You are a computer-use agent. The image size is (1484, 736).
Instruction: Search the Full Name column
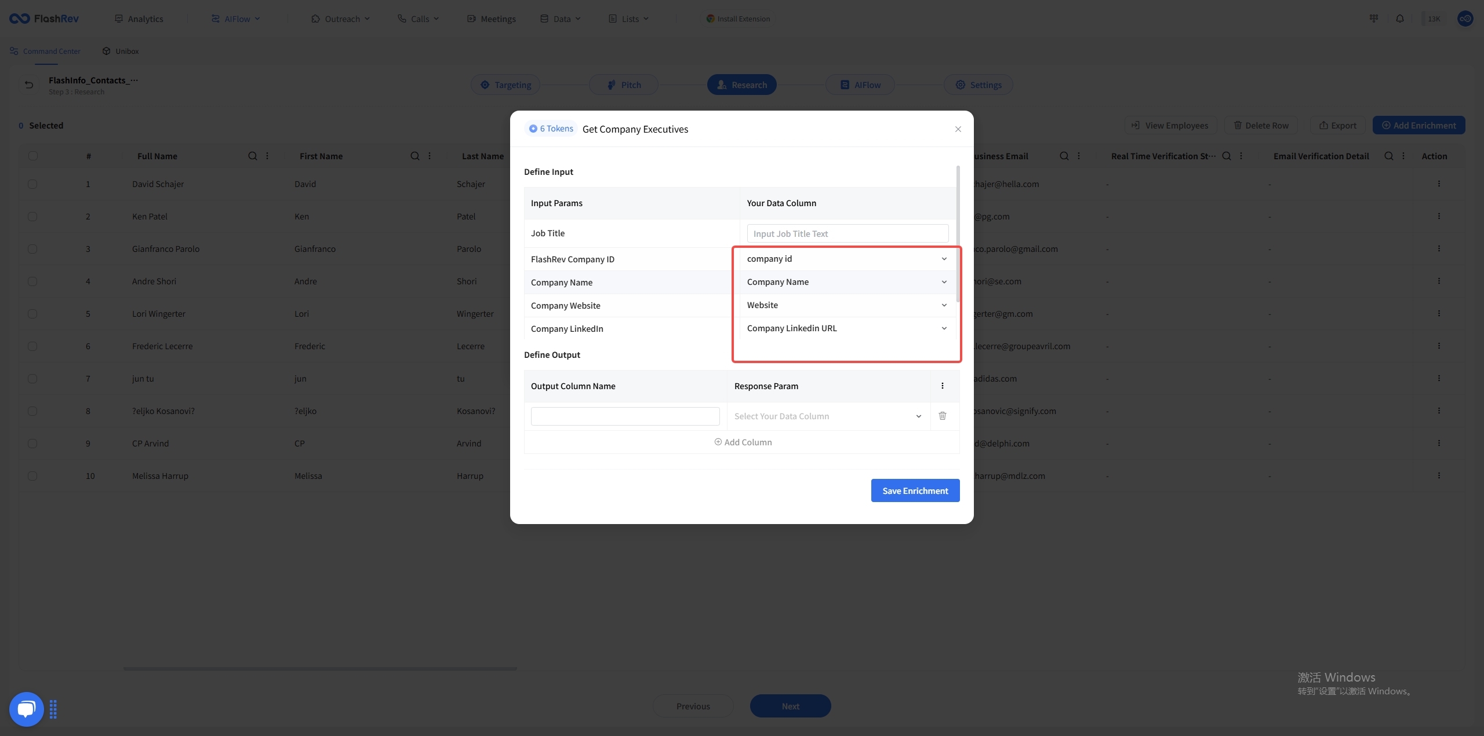pos(253,156)
